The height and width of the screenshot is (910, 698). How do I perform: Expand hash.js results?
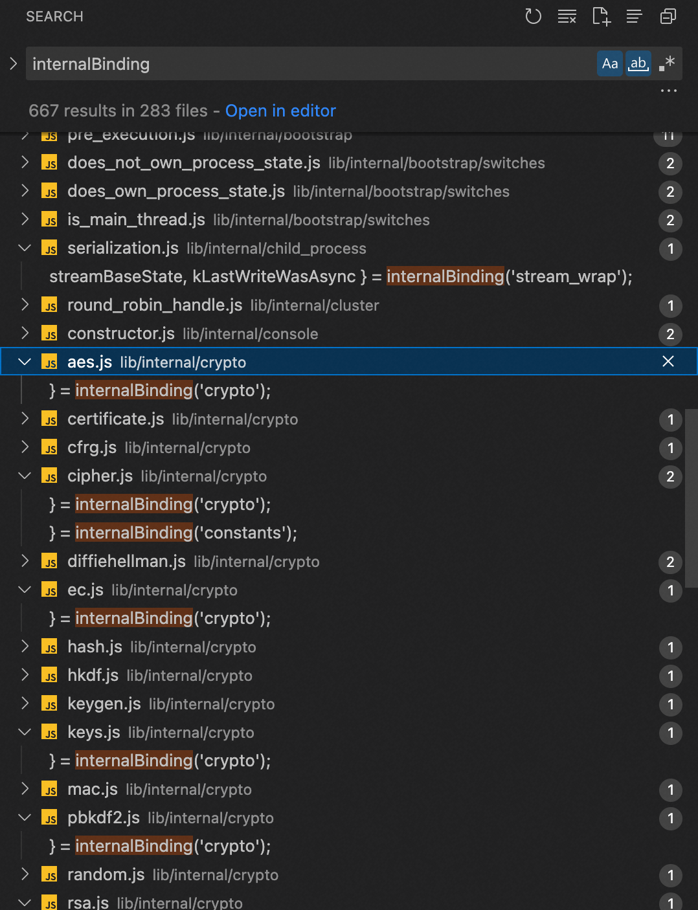25,647
